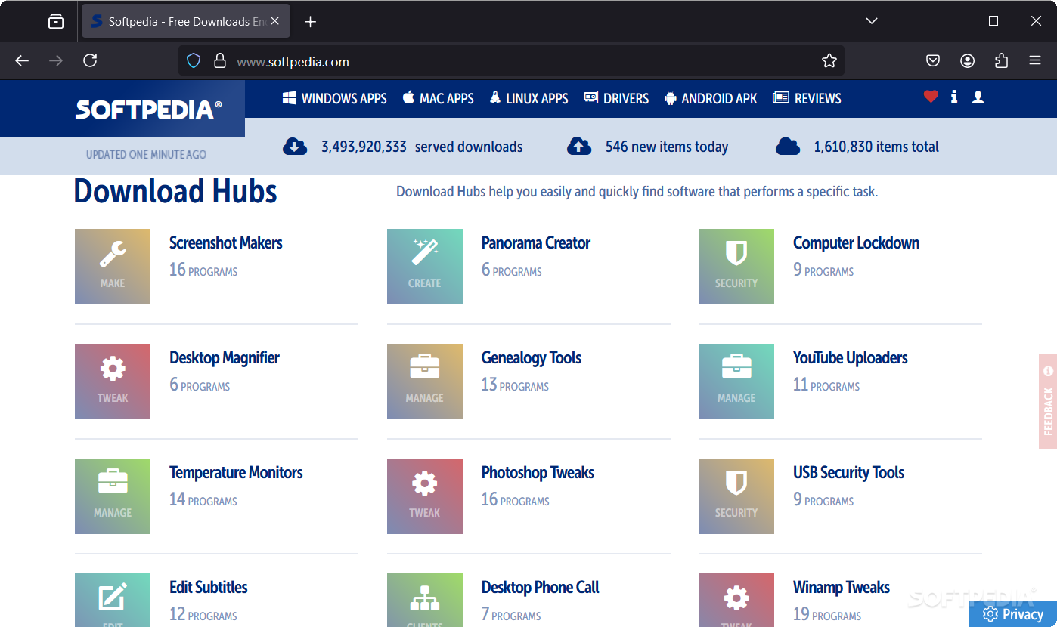This screenshot has width=1057, height=627.
Task: Open the YouTube Uploaders hub link
Action: (851, 358)
